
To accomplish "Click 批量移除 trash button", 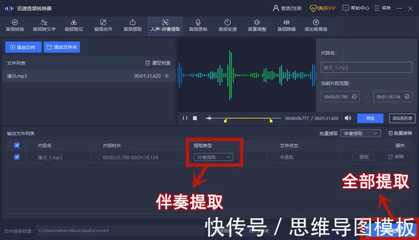I will [x=400, y=133].
